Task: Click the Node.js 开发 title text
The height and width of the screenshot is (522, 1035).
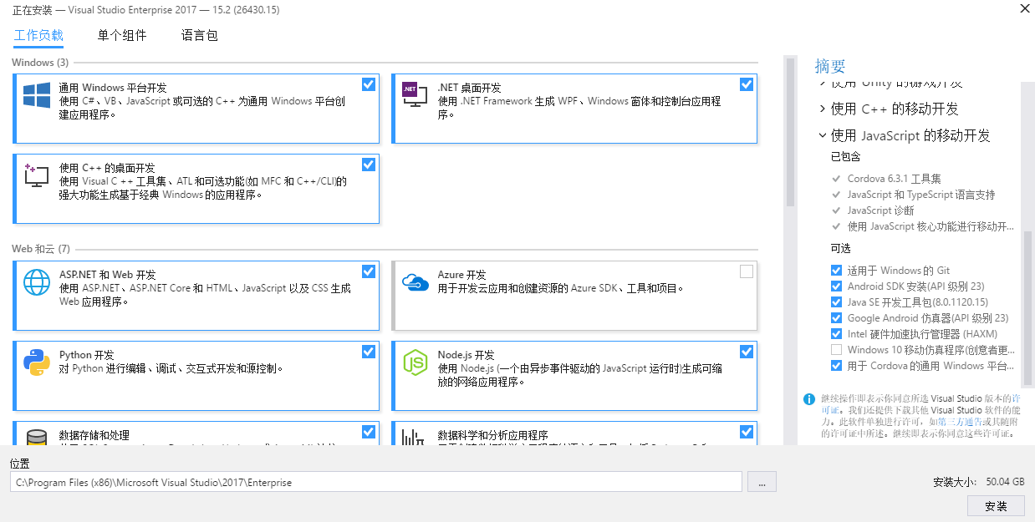Action: [467, 355]
